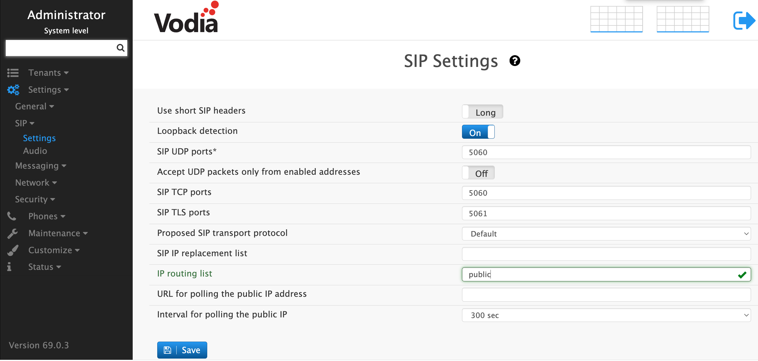Click the Save button
Image resolution: width=758 pixels, height=361 pixels.
(182, 350)
